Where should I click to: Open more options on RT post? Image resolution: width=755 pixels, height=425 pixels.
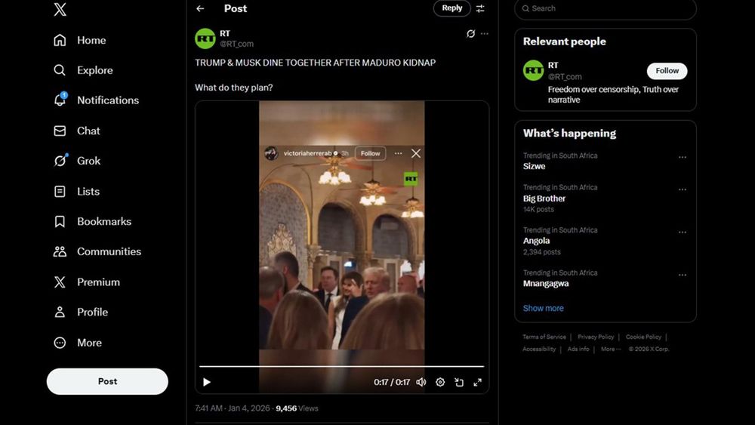click(485, 34)
